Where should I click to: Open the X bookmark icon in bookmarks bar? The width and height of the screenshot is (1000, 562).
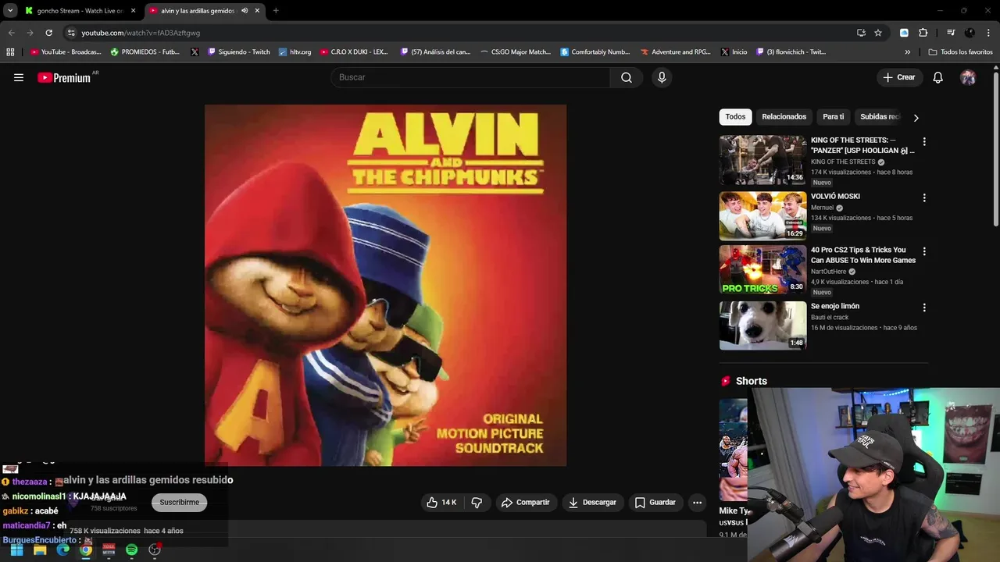195,52
